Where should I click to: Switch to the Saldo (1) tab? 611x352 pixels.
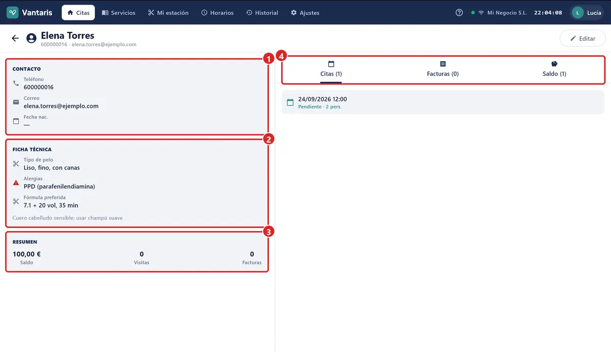tap(554, 69)
